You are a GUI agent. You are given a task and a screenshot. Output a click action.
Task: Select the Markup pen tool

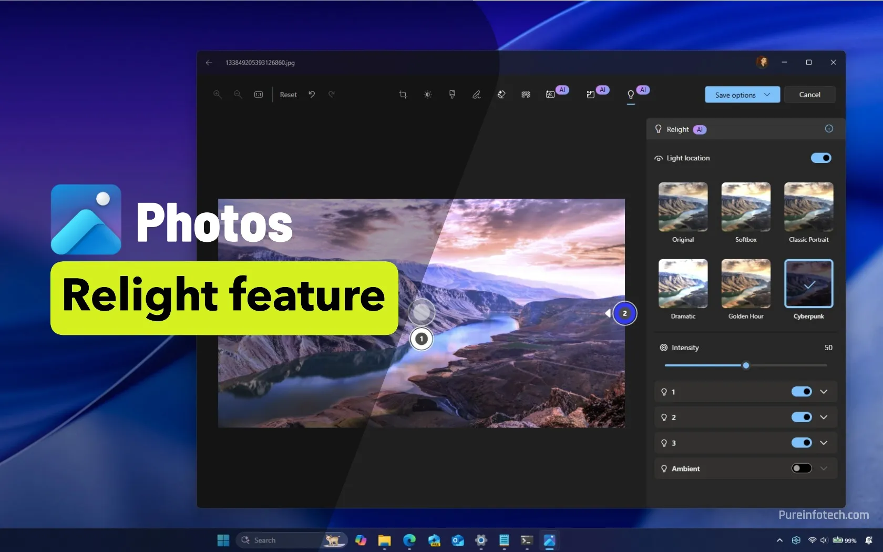(x=476, y=95)
